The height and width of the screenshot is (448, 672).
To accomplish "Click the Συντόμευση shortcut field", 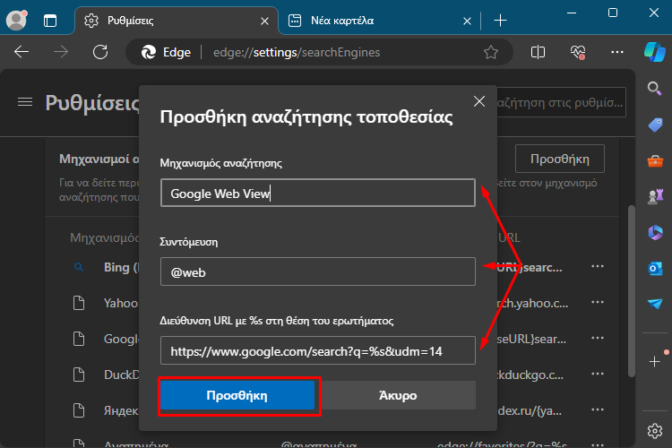I will 318,271.
